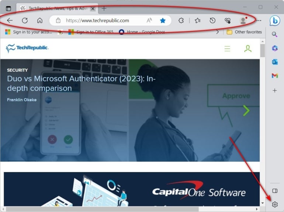
Task: Open a new tab with plus button
Action: pos(104,9)
